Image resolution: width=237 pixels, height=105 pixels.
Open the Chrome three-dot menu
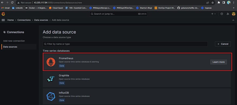pyautogui.click(x=234, y=2)
